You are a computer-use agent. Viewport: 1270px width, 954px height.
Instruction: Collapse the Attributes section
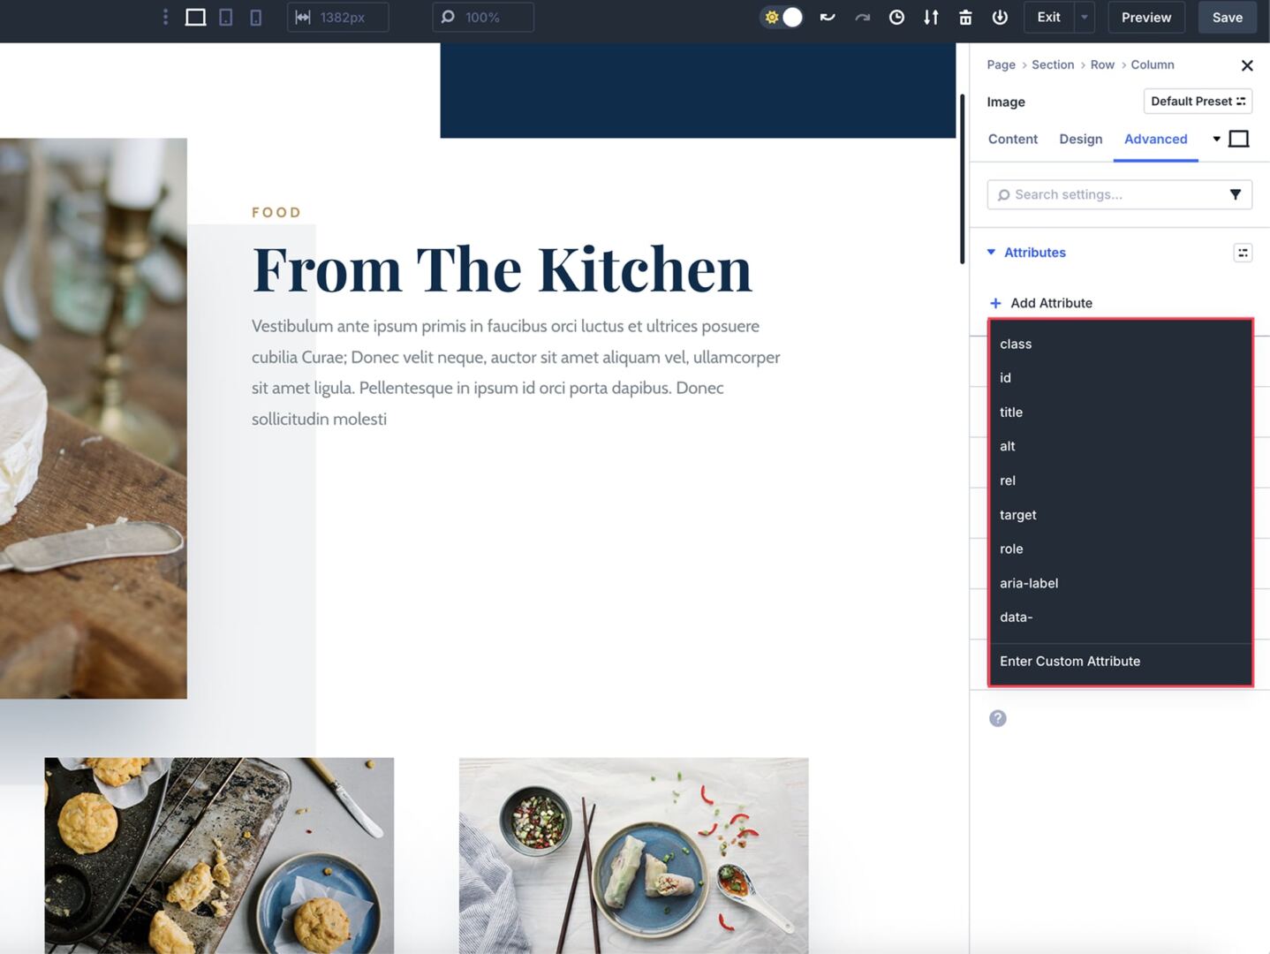[992, 253]
